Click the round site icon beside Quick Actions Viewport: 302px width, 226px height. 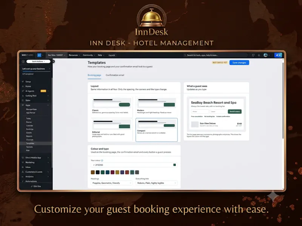pos(23,61)
